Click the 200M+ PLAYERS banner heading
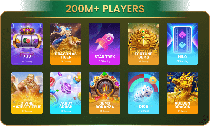Screen dimensions: 210x126 click(105, 9)
